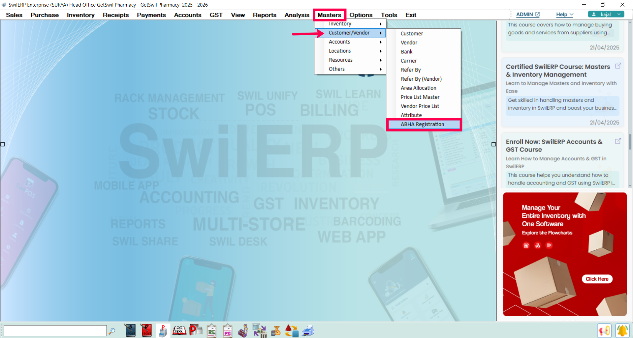633x338 pixels.
Task: Click the notification bell icon
Action: [622, 331]
